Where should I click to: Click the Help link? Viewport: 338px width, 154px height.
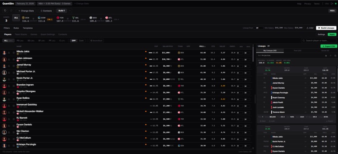pos(299,4)
